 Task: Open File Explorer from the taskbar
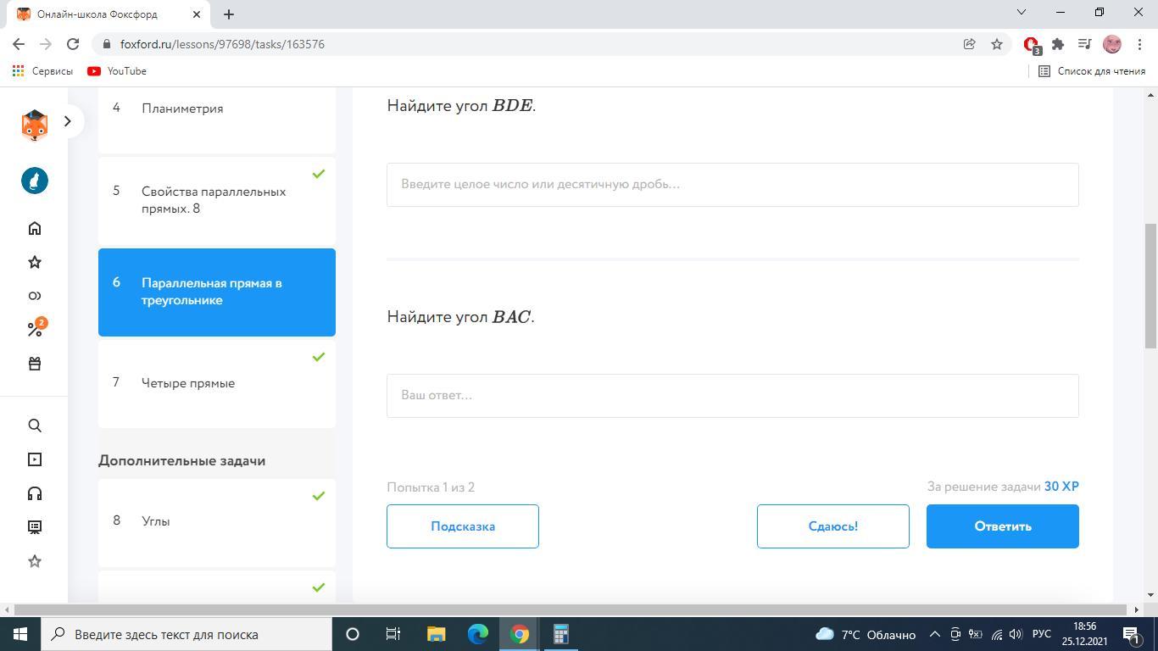436,634
